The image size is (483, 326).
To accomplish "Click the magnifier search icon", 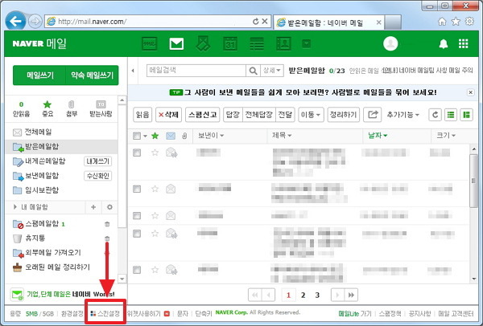I will coord(253,71).
